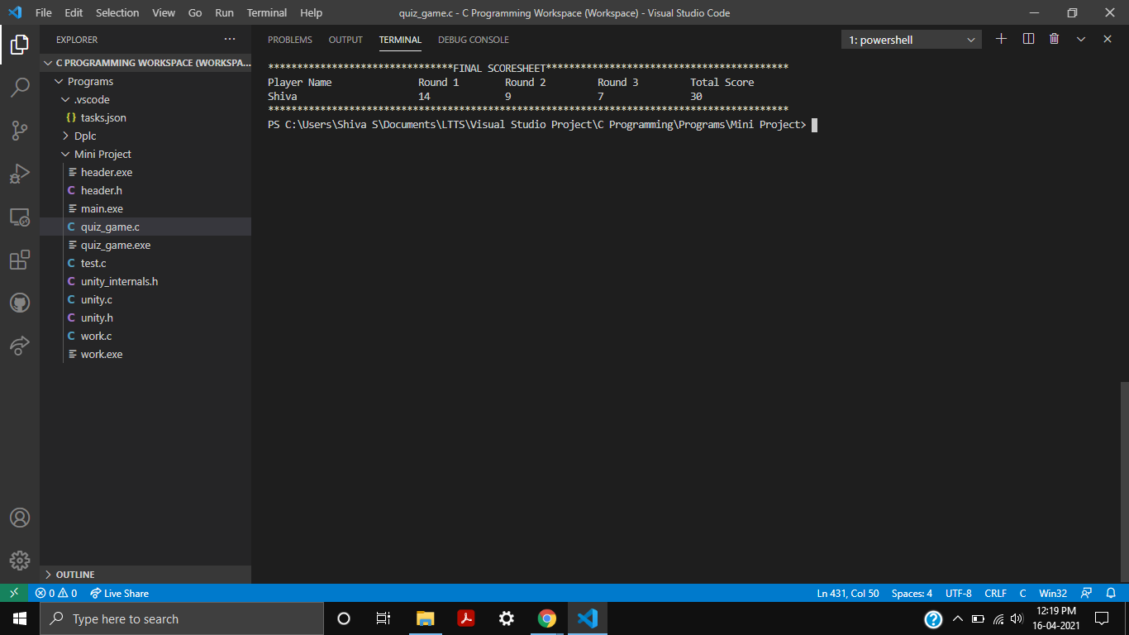Open a new terminal with the plus icon
The height and width of the screenshot is (635, 1129).
click(1001, 38)
